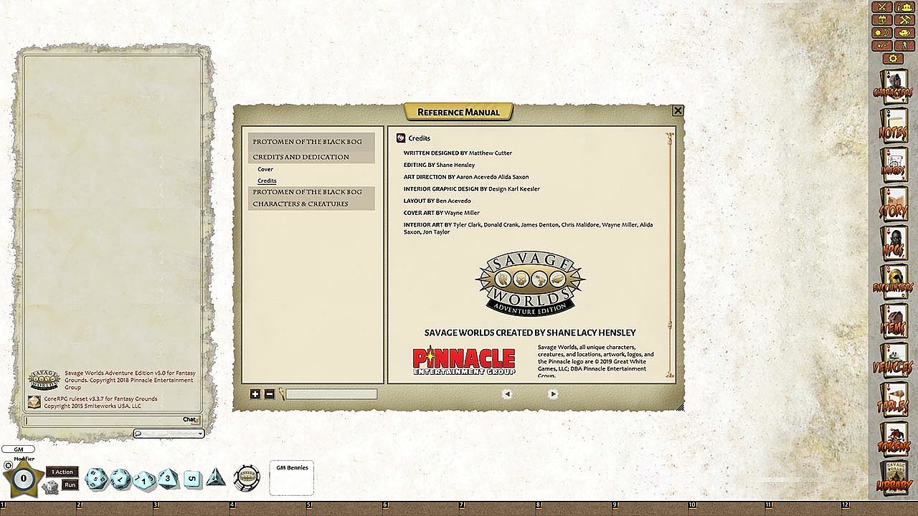
Task: Click the Pinnacle Entertainment Group logo
Action: click(464, 360)
